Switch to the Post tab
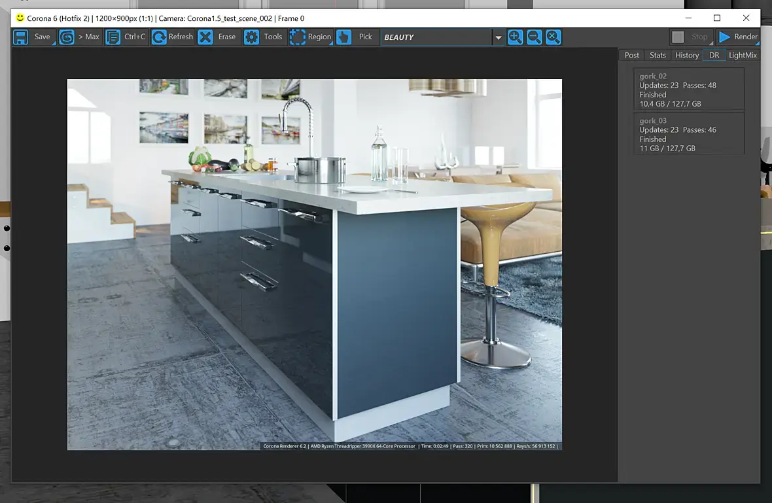 pyautogui.click(x=632, y=55)
